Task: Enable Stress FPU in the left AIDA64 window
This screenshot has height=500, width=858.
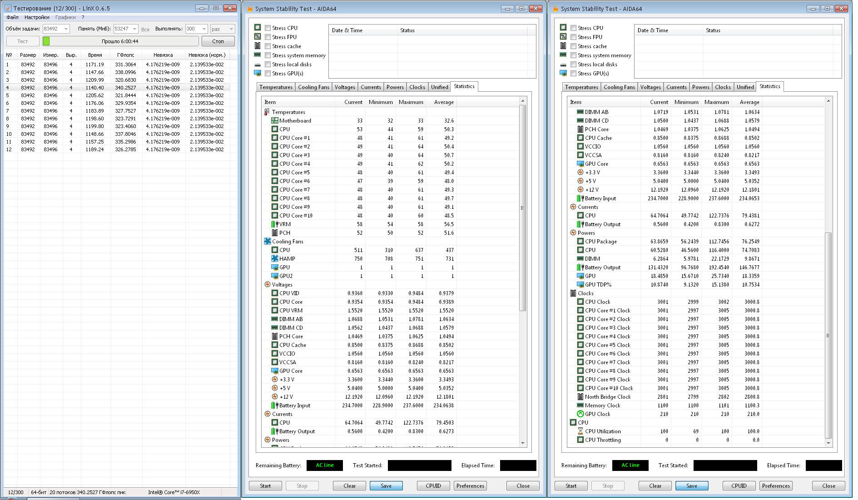Action: (x=268, y=37)
